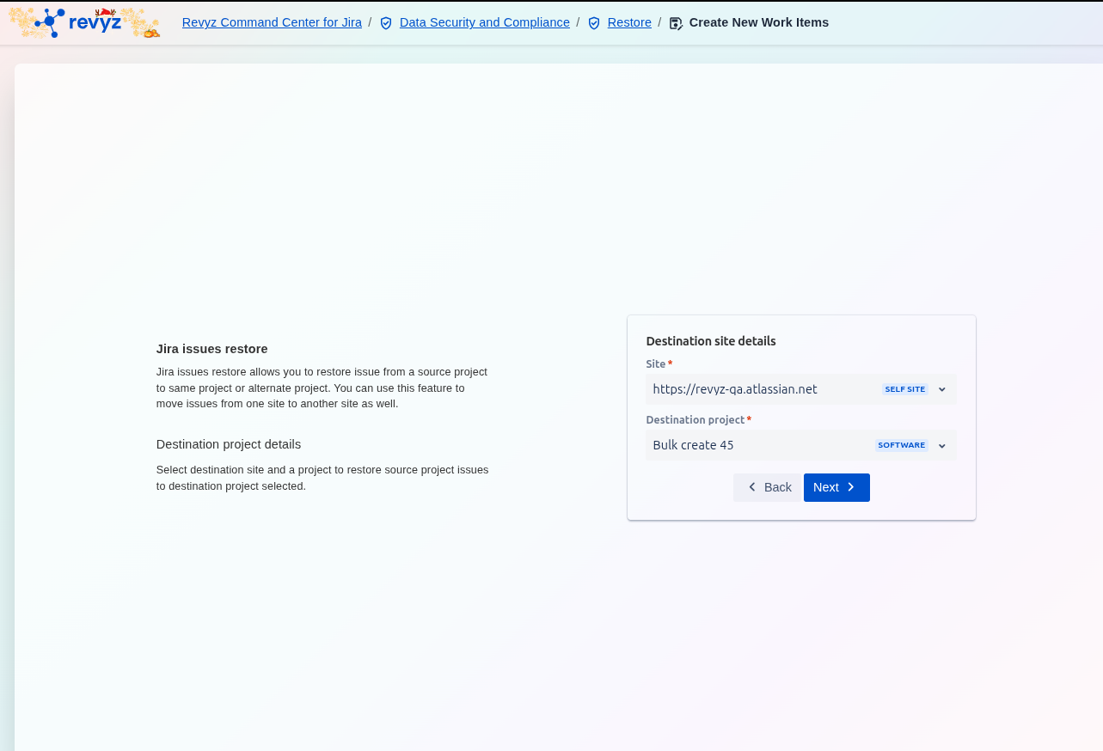The image size is (1103, 751).
Task: Click the Destination site details heading
Action: 711,341
